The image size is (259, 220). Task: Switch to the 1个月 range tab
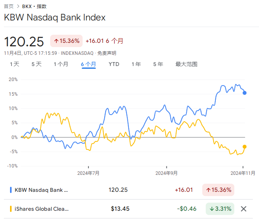(61, 64)
